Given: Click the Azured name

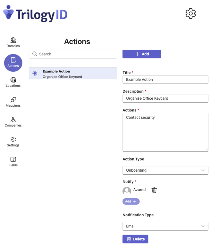Looking at the screenshot, I should click(x=139, y=190).
